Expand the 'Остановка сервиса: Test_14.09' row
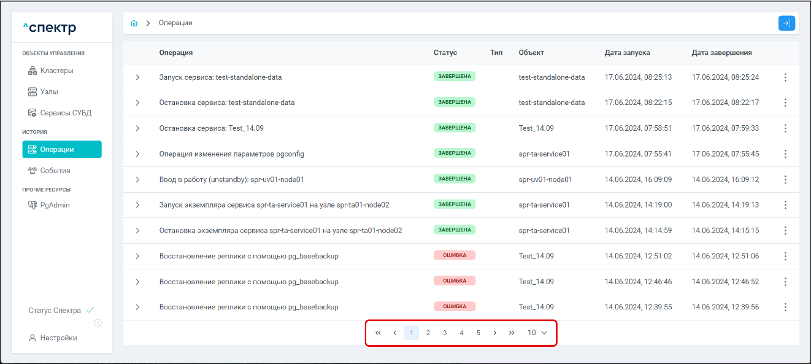Image resolution: width=811 pixels, height=364 pixels. click(x=137, y=128)
